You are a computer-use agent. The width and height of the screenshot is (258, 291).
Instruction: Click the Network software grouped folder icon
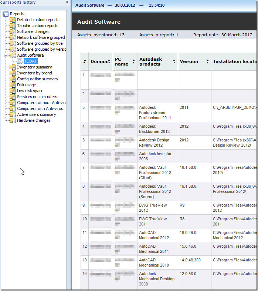(13, 37)
